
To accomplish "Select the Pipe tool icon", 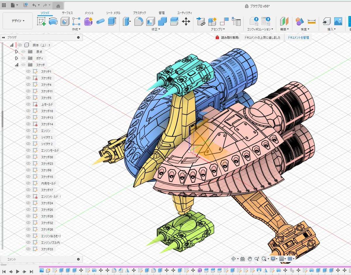I will (x=100, y=21).
